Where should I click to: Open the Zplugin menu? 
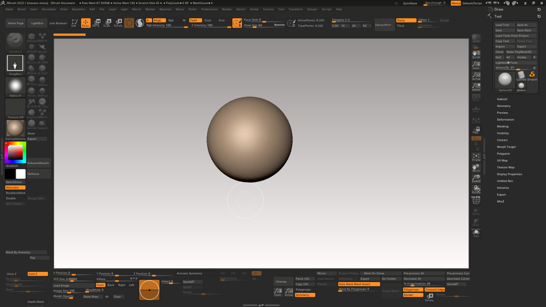pyautogui.click(x=312, y=9)
